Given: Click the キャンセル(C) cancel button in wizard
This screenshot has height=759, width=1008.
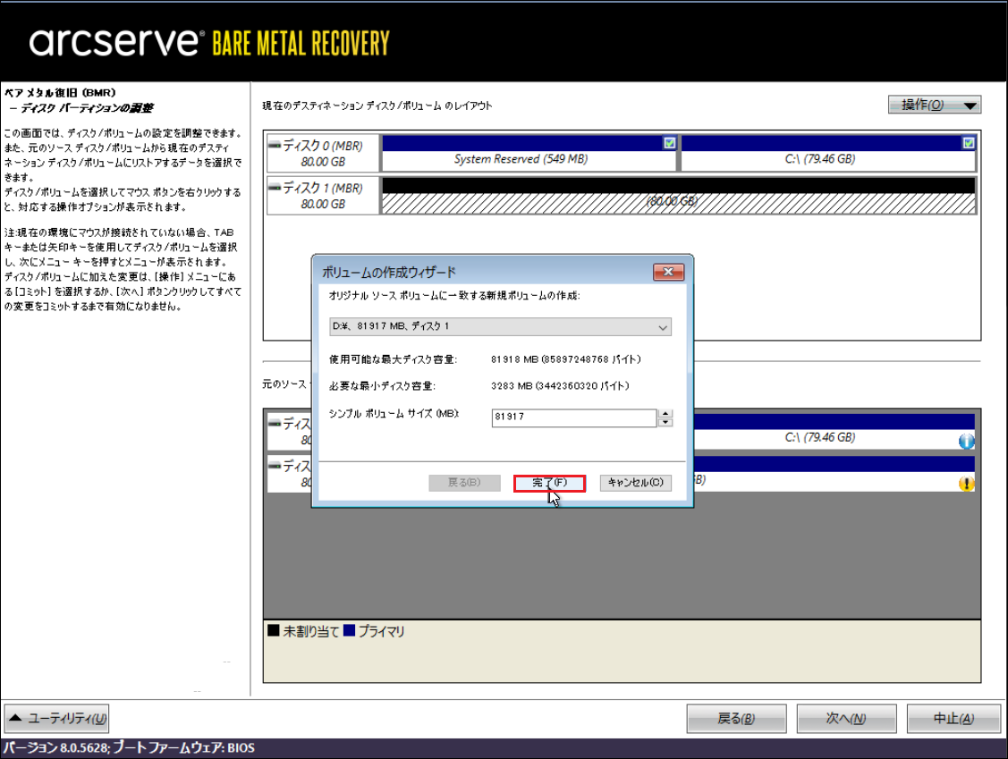Looking at the screenshot, I should 635,483.
